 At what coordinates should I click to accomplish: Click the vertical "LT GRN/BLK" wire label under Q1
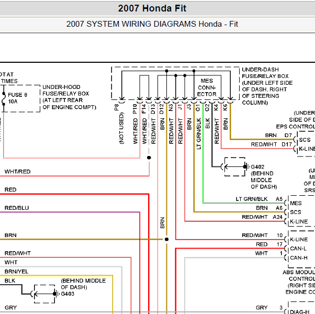199,134
